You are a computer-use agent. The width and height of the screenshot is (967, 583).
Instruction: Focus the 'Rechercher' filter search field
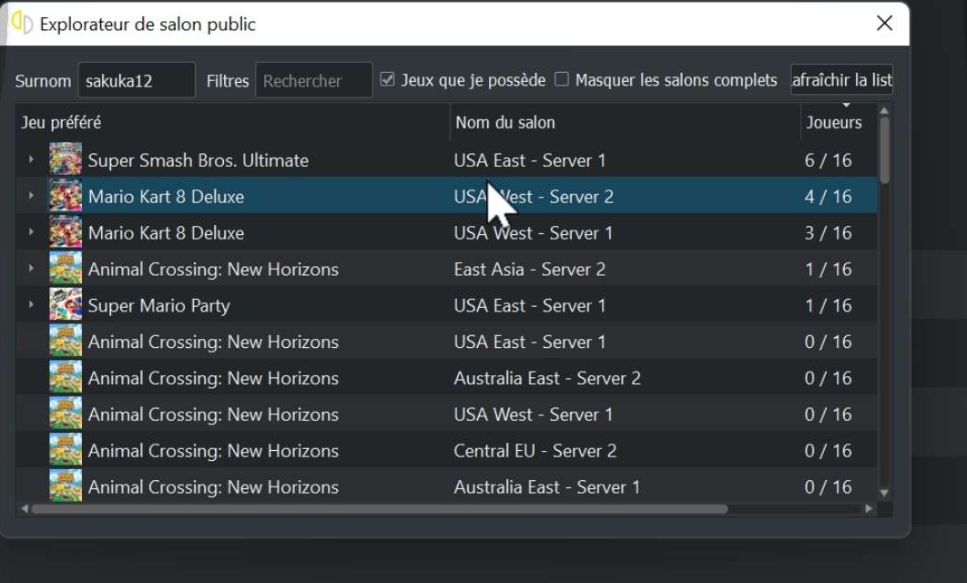pyautogui.click(x=313, y=81)
